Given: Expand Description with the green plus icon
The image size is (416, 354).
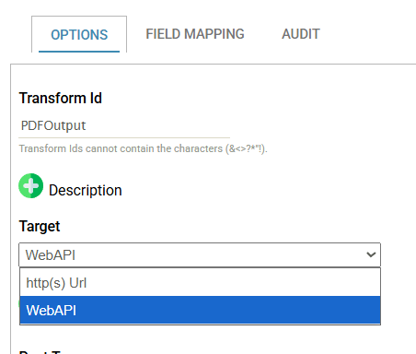Looking at the screenshot, I should (x=30, y=186).
